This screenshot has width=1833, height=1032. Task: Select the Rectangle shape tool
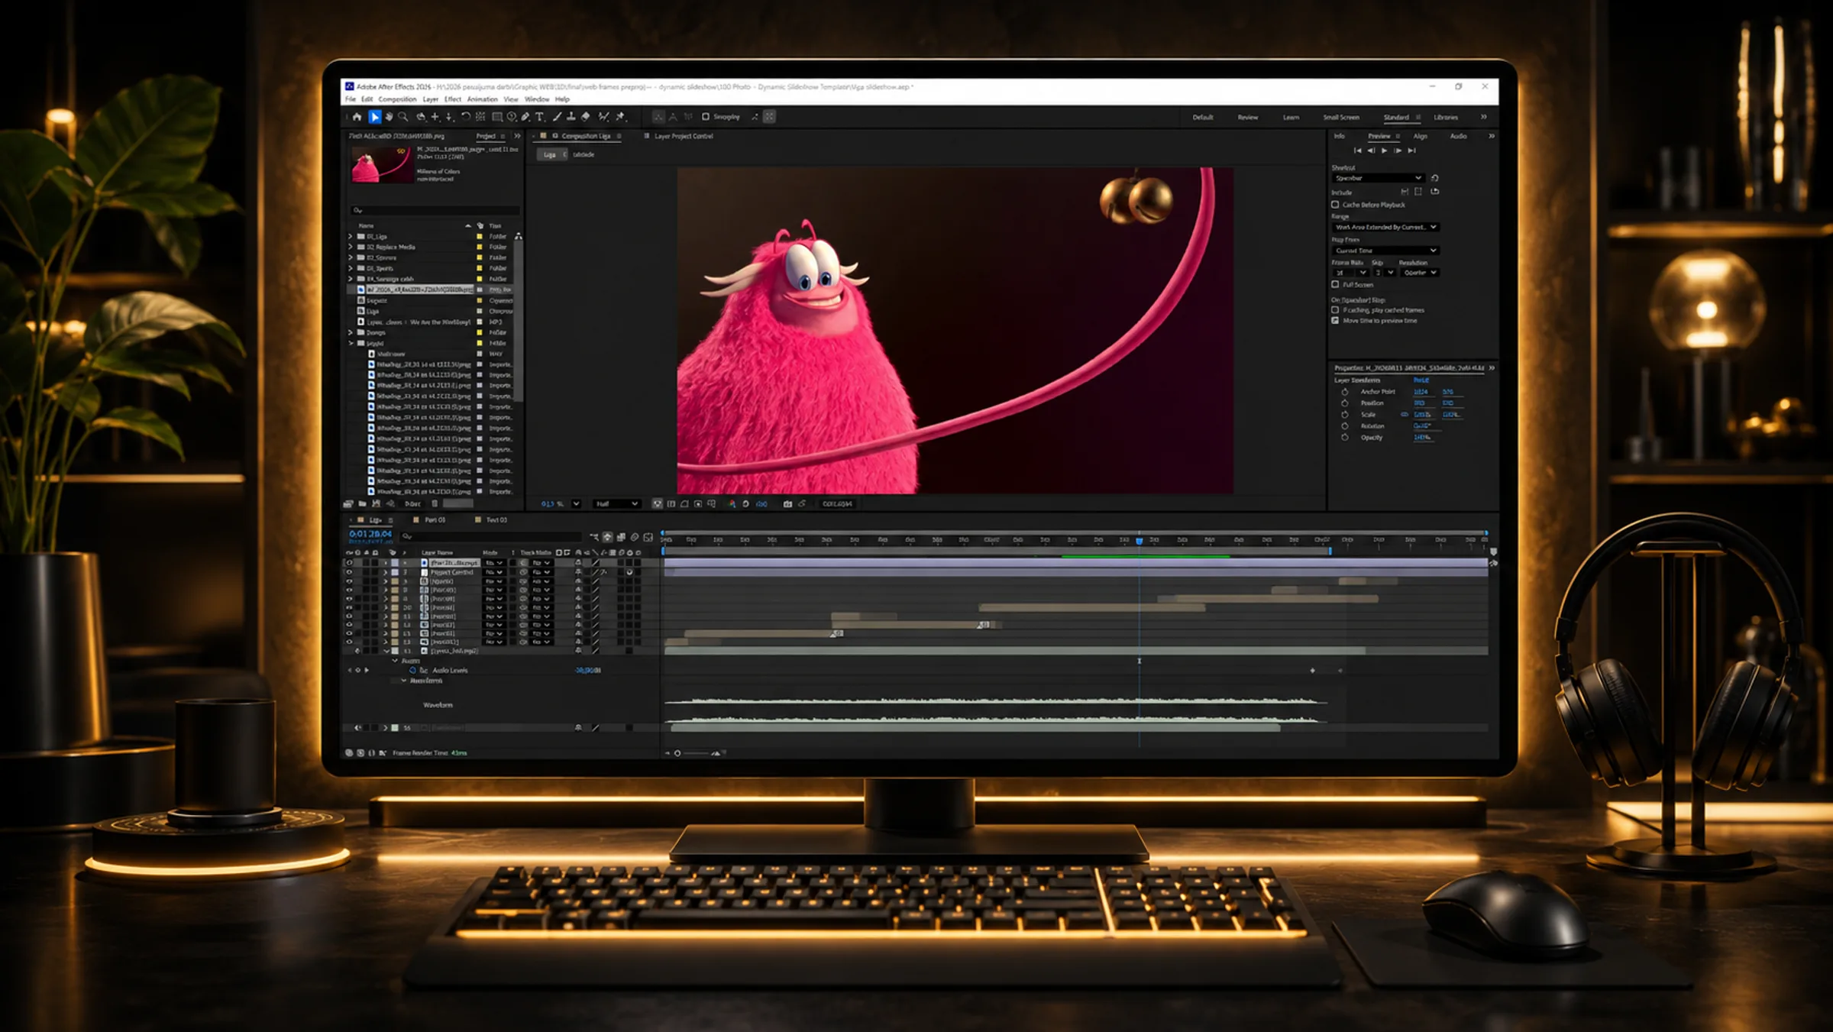(x=497, y=117)
